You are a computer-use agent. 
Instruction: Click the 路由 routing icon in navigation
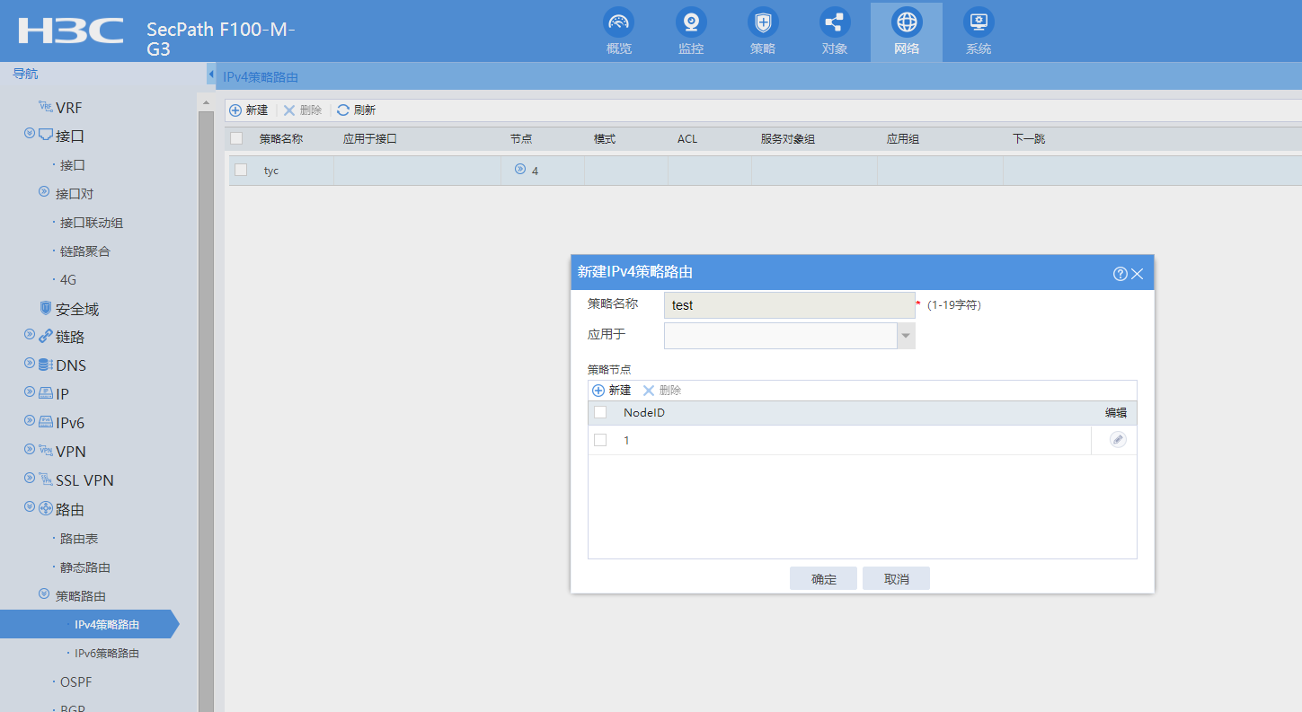tap(46, 508)
